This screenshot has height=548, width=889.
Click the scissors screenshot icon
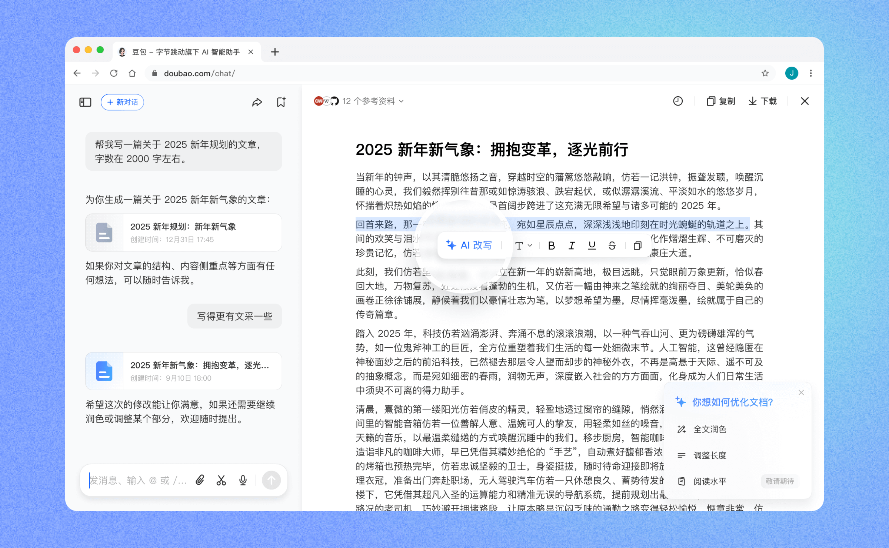[221, 480]
